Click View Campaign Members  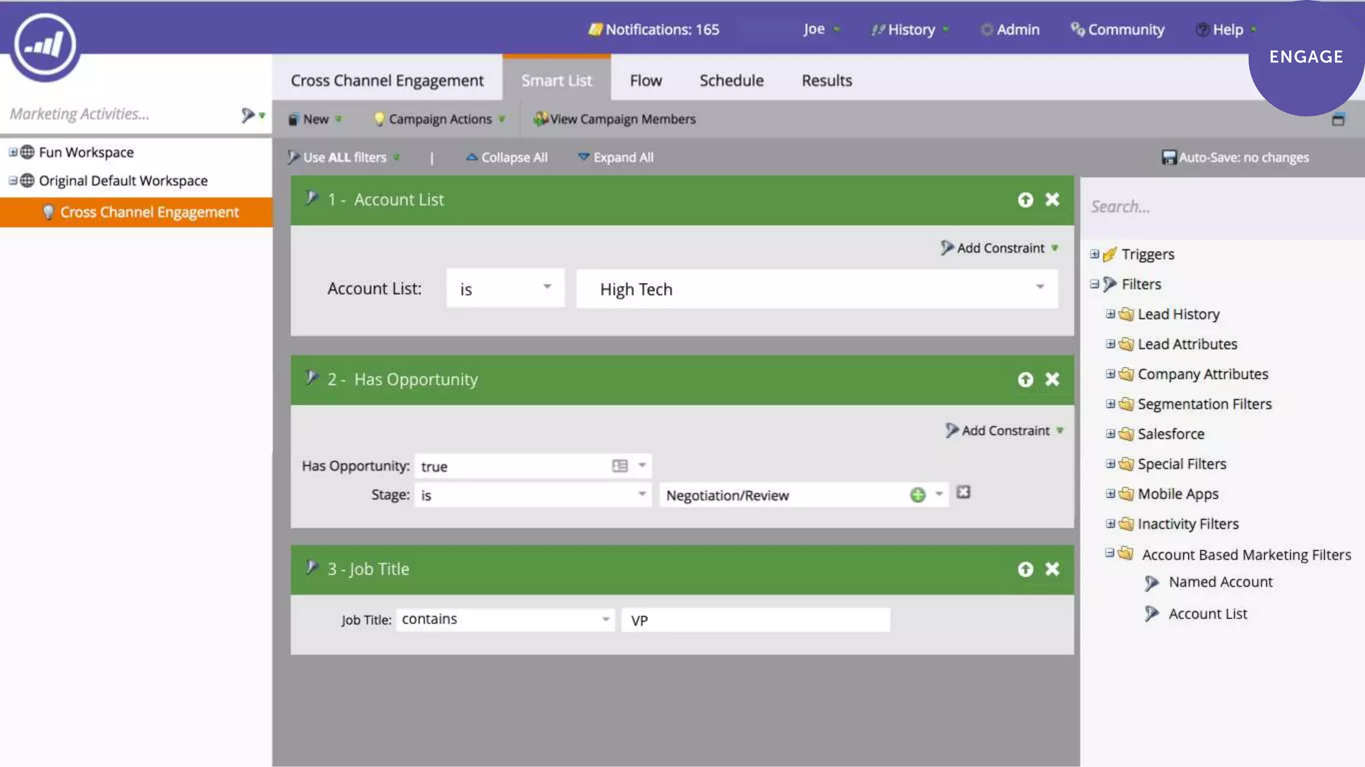tap(615, 119)
